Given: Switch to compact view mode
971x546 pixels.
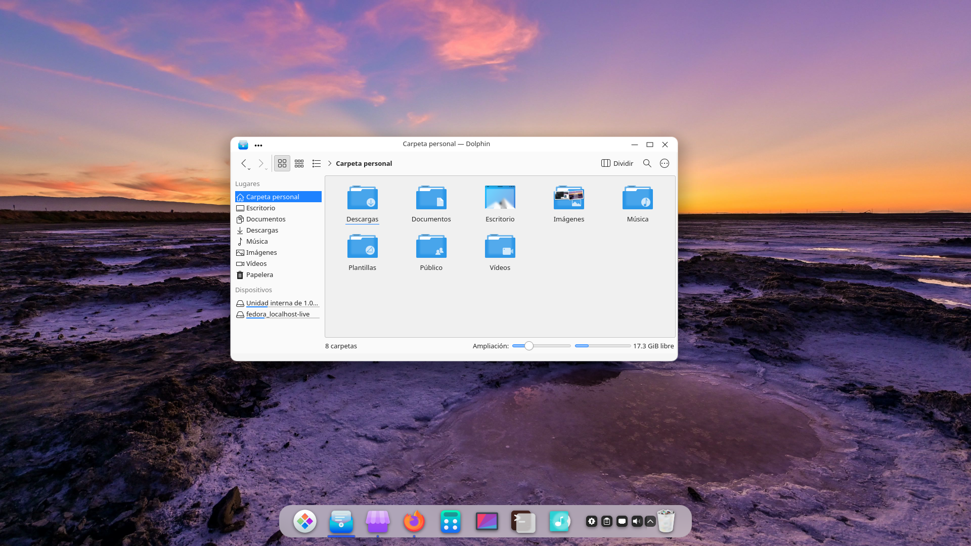Looking at the screenshot, I should click(x=299, y=163).
